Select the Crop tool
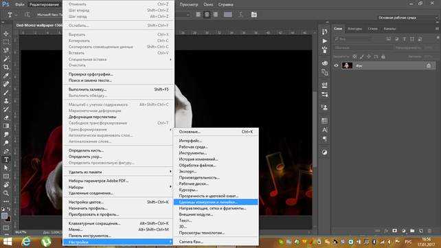The height and width of the screenshot is (248, 441). [6, 67]
